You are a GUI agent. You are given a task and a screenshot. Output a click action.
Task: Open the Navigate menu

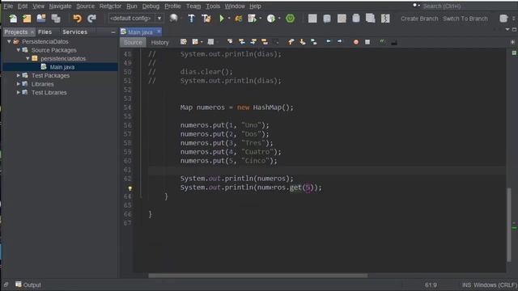[x=60, y=6]
